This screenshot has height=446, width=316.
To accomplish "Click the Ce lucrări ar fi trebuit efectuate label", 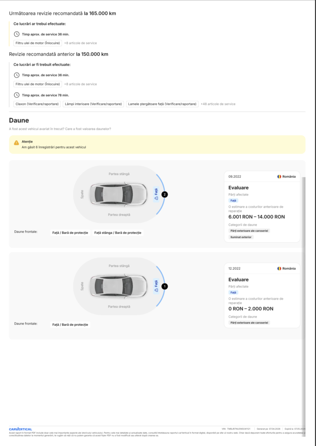I will coord(42,64).
